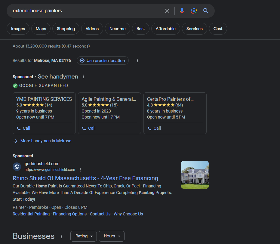Image resolution: width=280 pixels, height=244 pixels.
Task: Click the 5.0 (14) rating on YMD card
Action: point(34,105)
